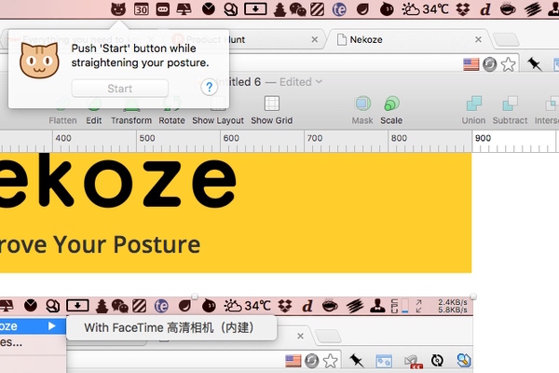
Task: Toggle Show Layout
Action: click(x=218, y=111)
